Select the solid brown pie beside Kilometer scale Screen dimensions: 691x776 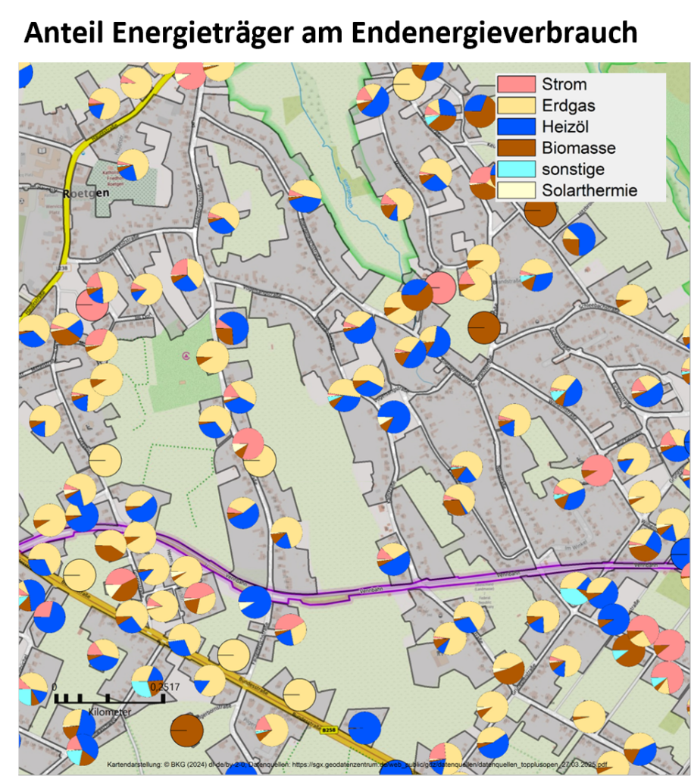pos(186,730)
